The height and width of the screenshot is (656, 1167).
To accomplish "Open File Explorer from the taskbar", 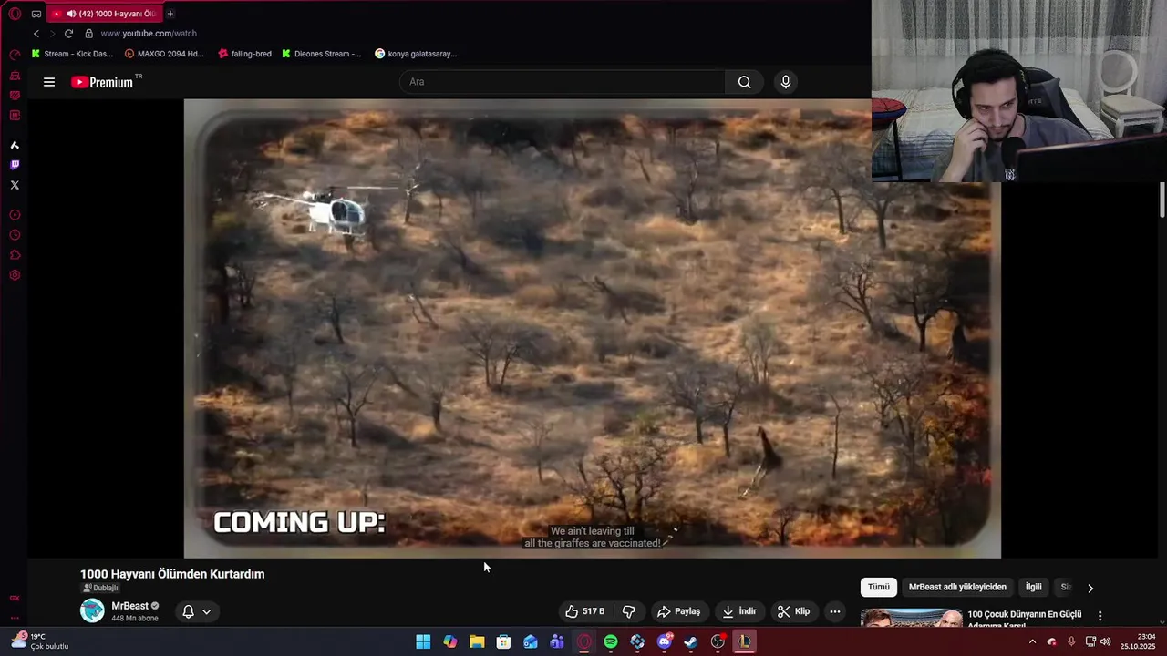I will [477, 642].
